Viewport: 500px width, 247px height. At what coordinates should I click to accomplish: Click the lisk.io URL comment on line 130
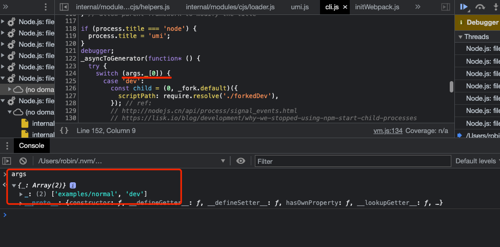coord(264,119)
